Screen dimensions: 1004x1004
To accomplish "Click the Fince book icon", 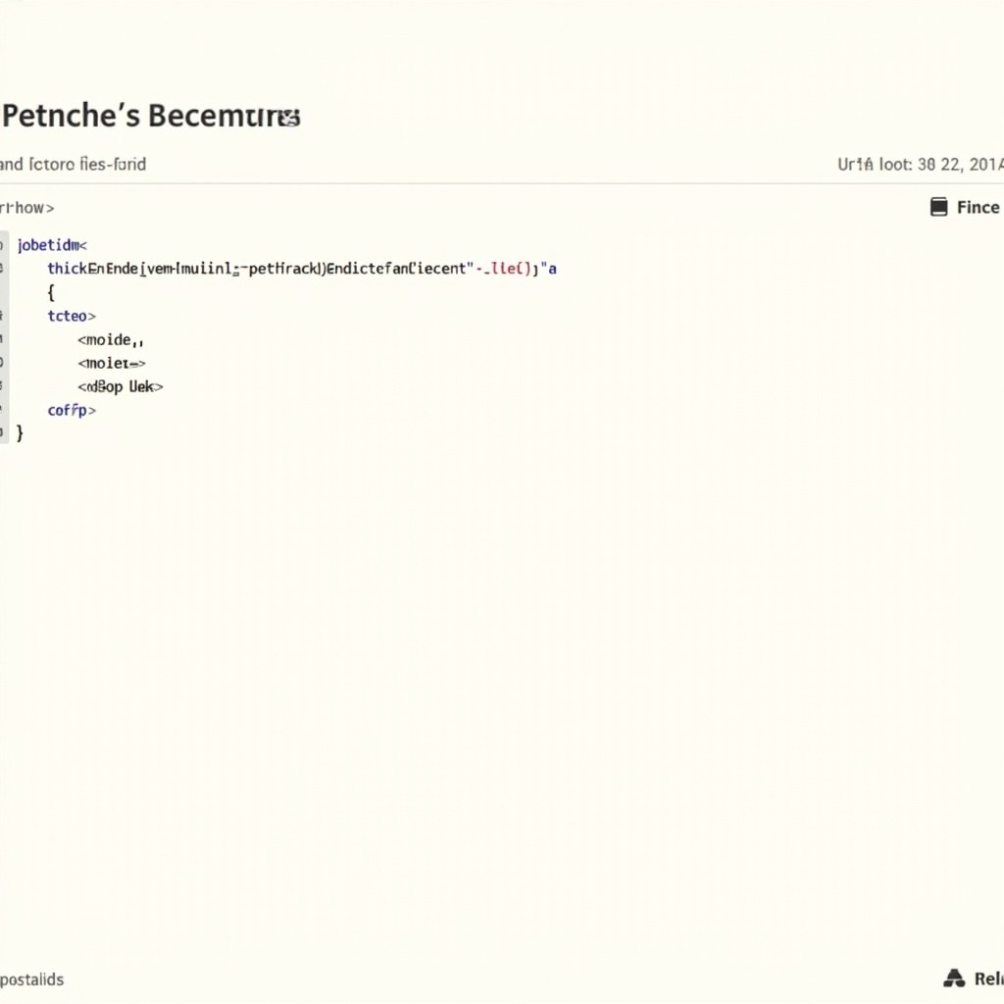I will 938,207.
